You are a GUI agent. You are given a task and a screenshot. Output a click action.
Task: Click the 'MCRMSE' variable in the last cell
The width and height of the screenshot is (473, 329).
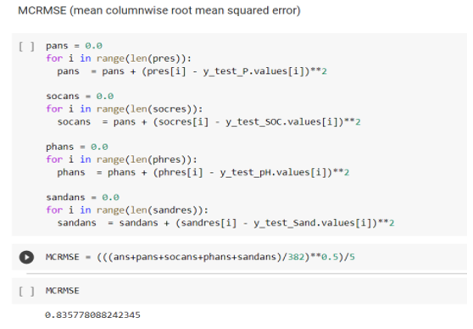click(x=63, y=291)
